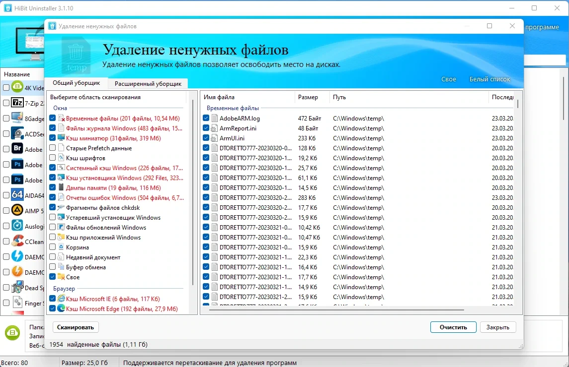
Task: Click the horizontal scrollbar of the file list
Action: coord(336,310)
